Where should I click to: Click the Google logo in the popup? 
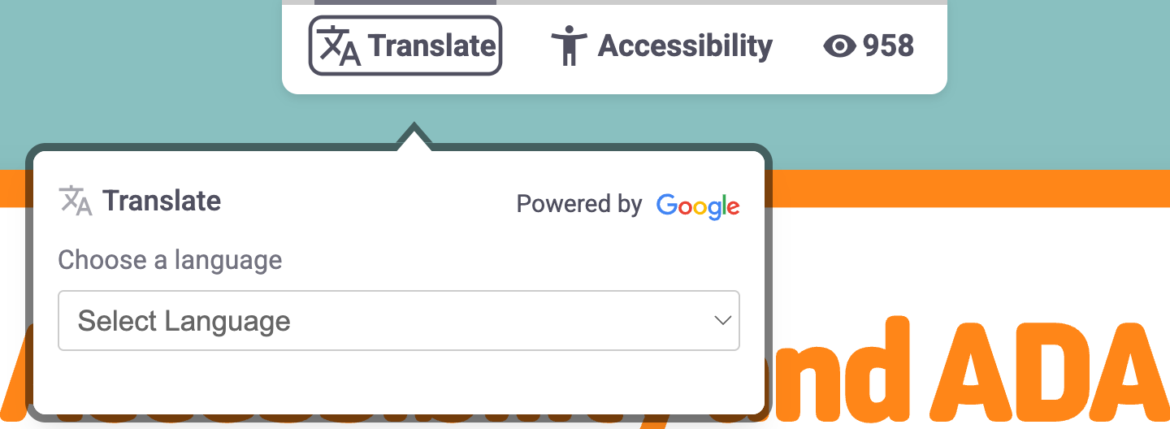(x=698, y=206)
